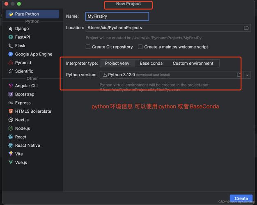Click the Django icon in the sidebar
This screenshot has height=205, width=257.
11,29
